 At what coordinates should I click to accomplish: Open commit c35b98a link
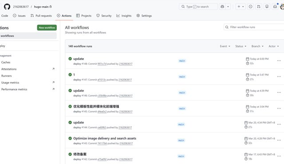click(x=102, y=96)
